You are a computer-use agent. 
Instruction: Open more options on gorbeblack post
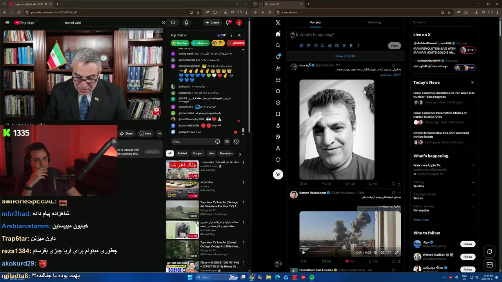point(399,65)
